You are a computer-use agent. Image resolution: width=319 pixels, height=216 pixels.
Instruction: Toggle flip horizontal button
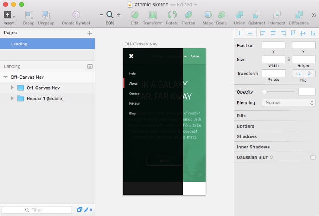point(298,74)
